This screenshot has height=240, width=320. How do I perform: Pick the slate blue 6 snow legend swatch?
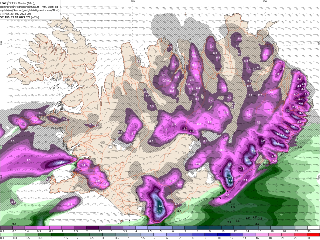(178, 228)
